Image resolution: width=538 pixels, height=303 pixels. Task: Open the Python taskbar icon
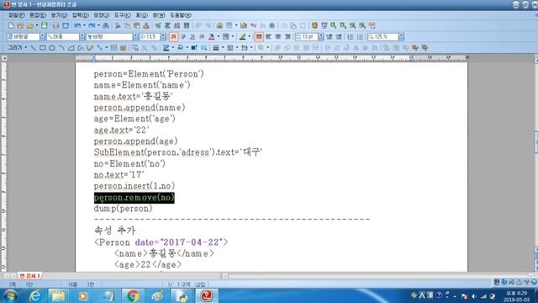coord(182,295)
